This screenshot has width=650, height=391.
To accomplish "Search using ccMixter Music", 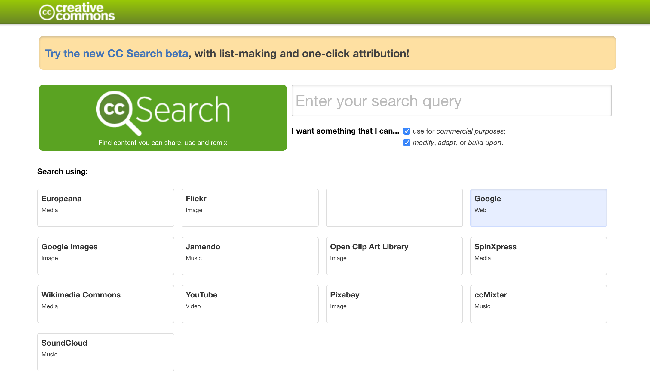I will [539, 304].
